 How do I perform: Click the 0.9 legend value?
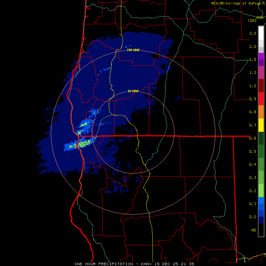(253, 99)
